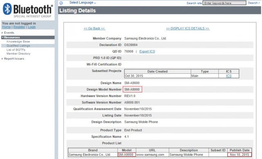The image size is (262, 159).
Task: Click the Register link
Action: (19, 27)
